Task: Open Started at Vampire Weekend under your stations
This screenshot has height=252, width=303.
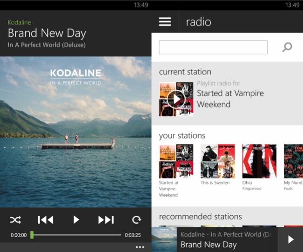Action: coord(176,171)
